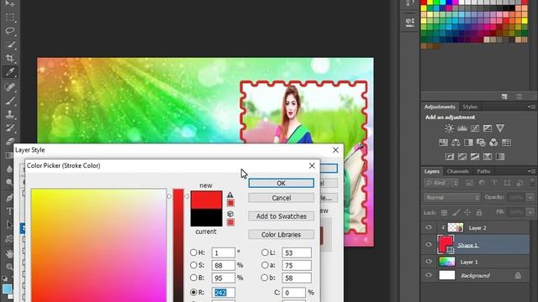Select the Adjustments tab

point(440,107)
